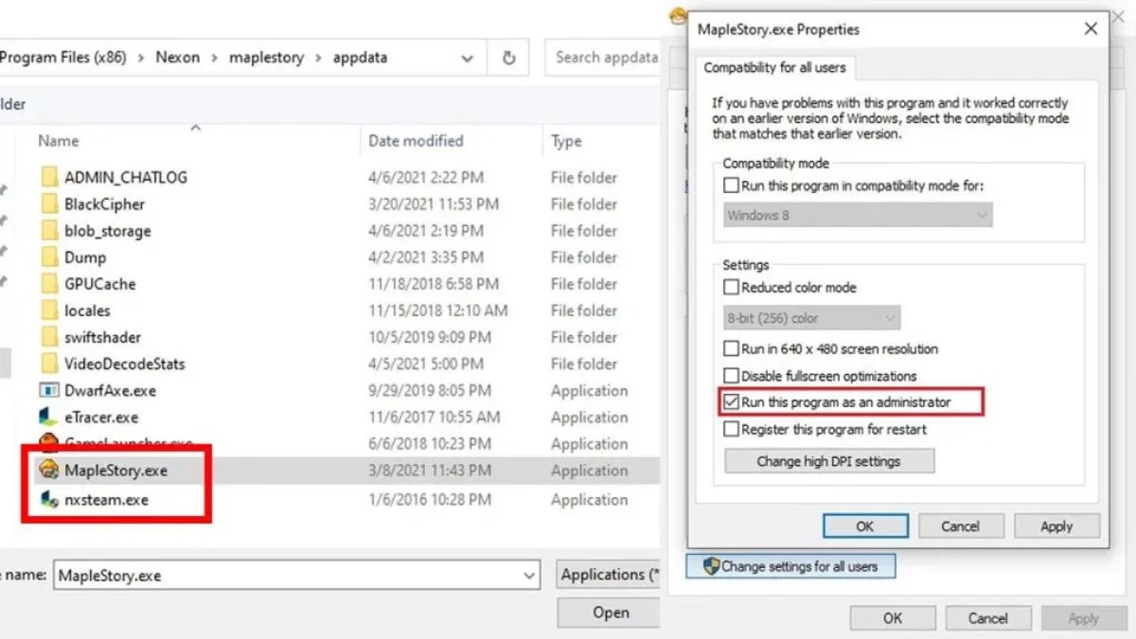This screenshot has height=639, width=1136.
Task: Click the BlackCipher folder name
Action: click(104, 204)
